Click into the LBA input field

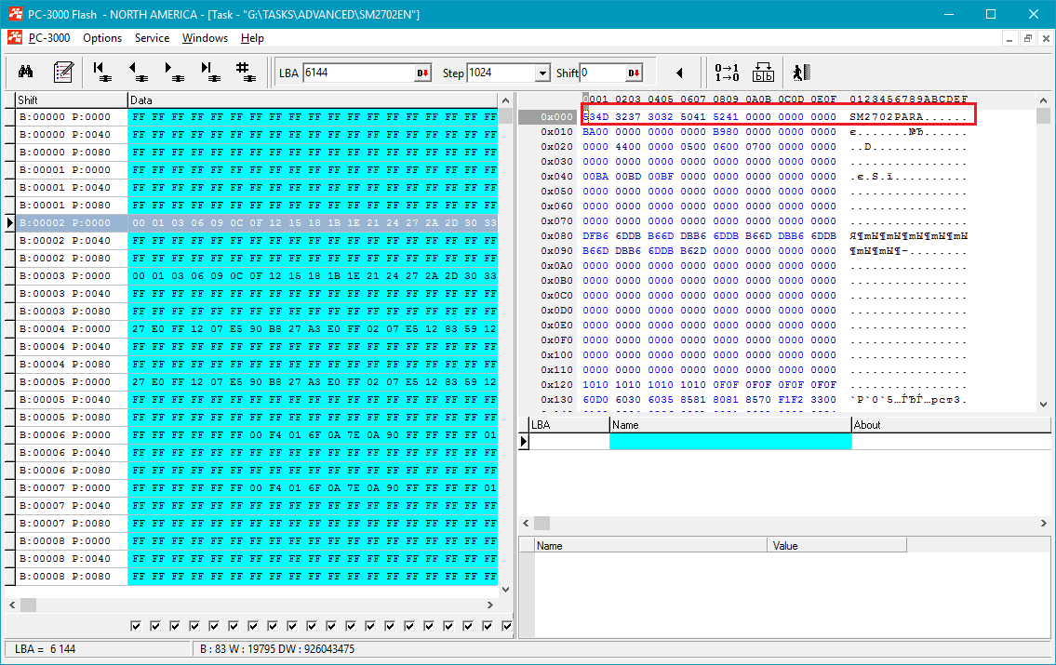click(x=359, y=73)
